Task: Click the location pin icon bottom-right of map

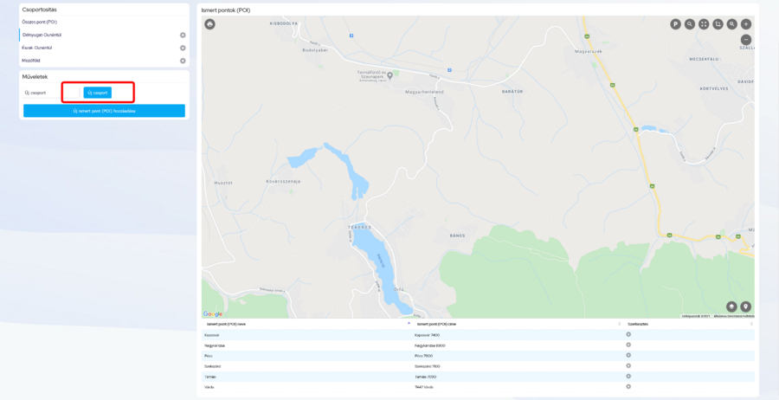Action: 746,306
